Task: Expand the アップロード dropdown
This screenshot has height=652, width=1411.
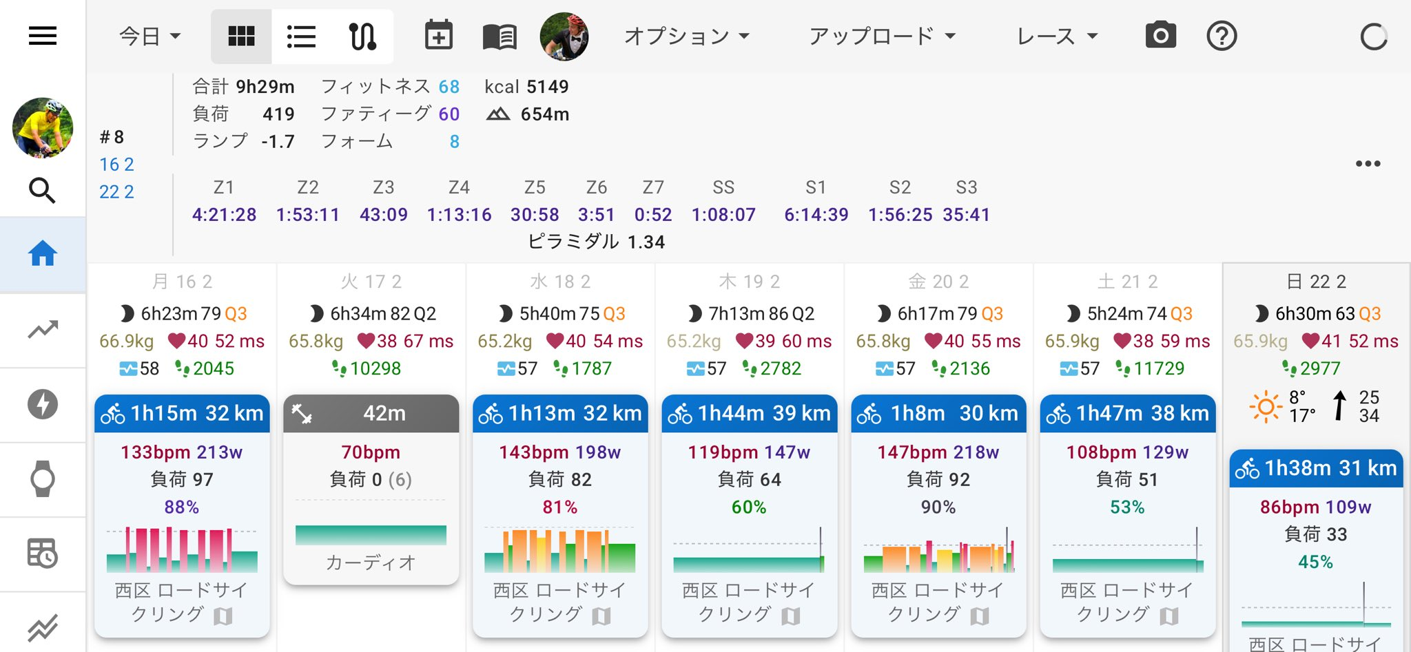Action: pyautogui.click(x=882, y=36)
